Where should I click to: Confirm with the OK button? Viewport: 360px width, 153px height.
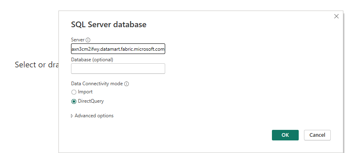(285, 135)
